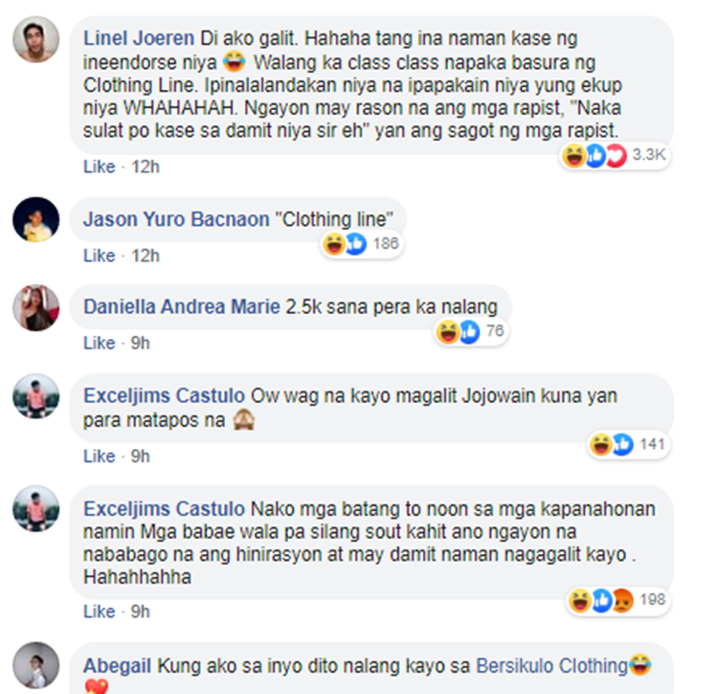Click Daniella Andrea Marie's profile photo

pyautogui.click(x=35, y=307)
